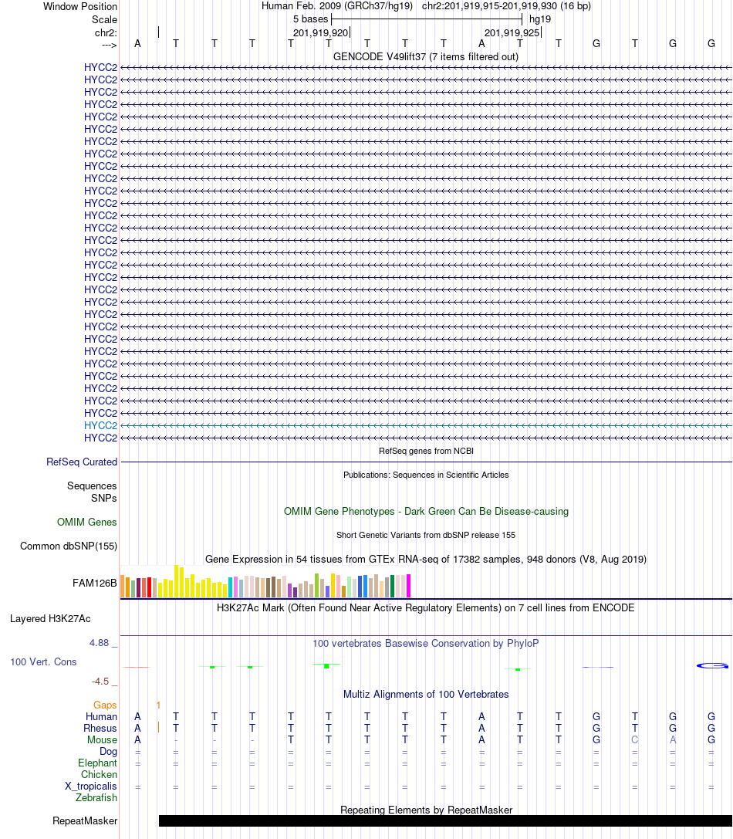Click the 201,919,925 coordinate marker
This screenshot has width=733, height=839.
pos(512,32)
